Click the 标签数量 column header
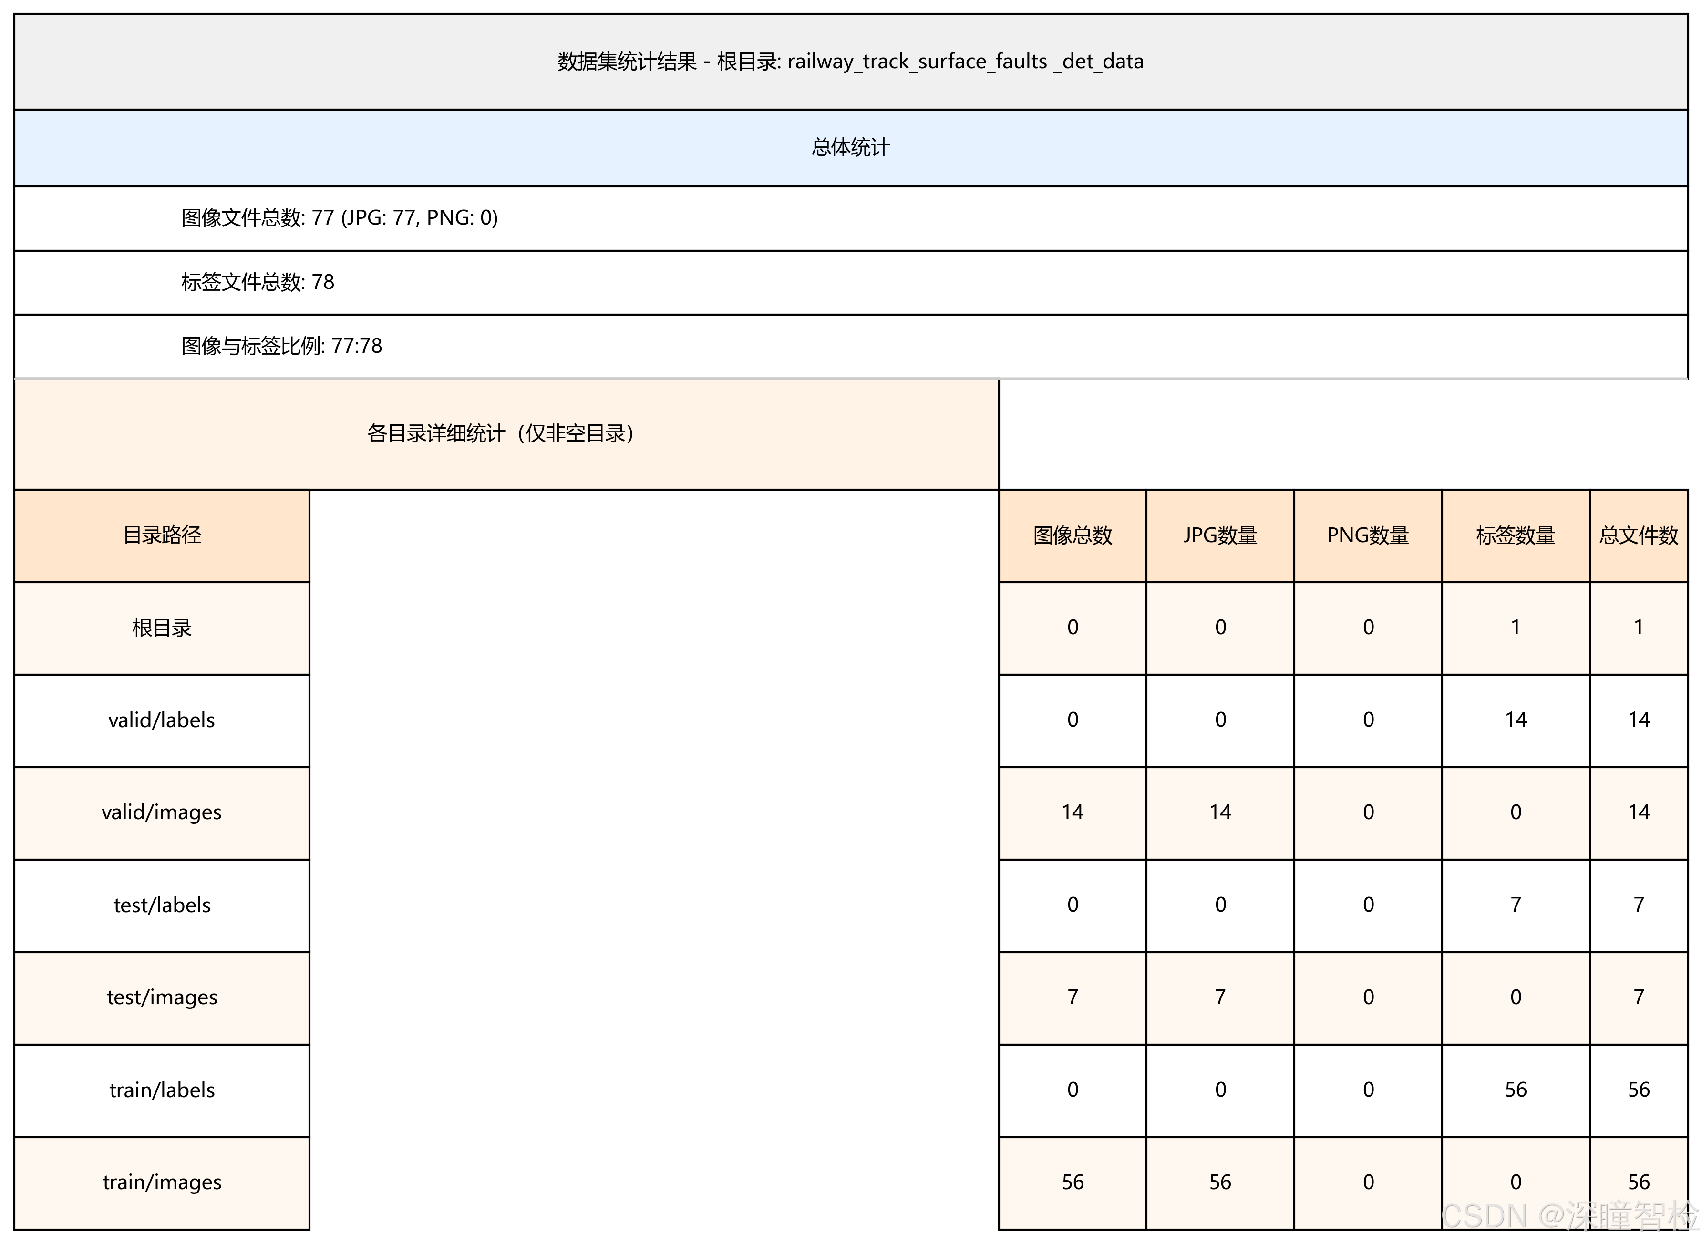This screenshot has height=1244, width=1702. pyautogui.click(x=1515, y=535)
